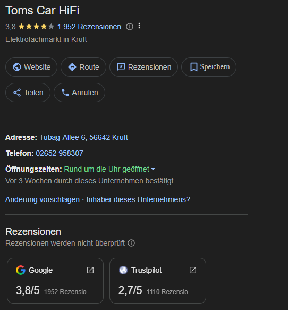
Task: Save the place with Speichern
Action: pyautogui.click(x=209, y=67)
